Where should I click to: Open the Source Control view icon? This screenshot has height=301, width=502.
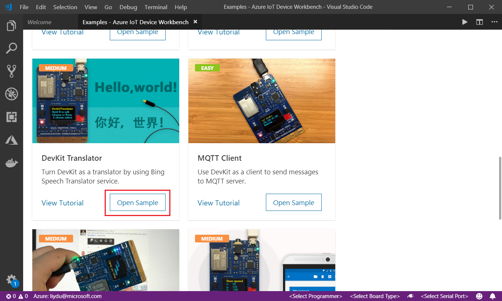tap(11, 71)
